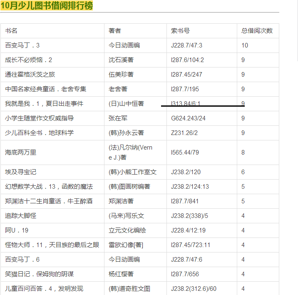Viewport: 298px width, 295px height.
Task: Select title 幻想数学大战．13，函数的魔法
Action: 49,187
